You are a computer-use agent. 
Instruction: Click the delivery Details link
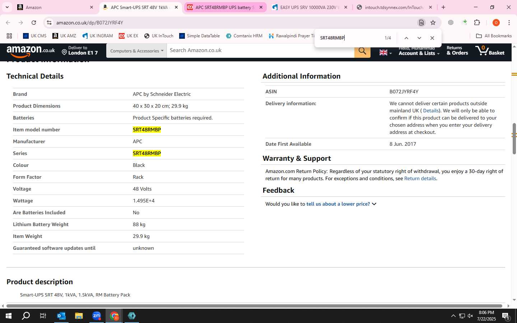(x=430, y=111)
